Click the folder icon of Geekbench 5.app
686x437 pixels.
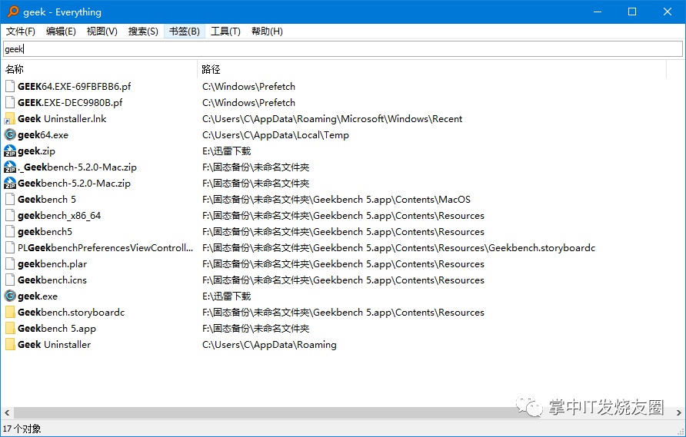(x=10, y=329)
